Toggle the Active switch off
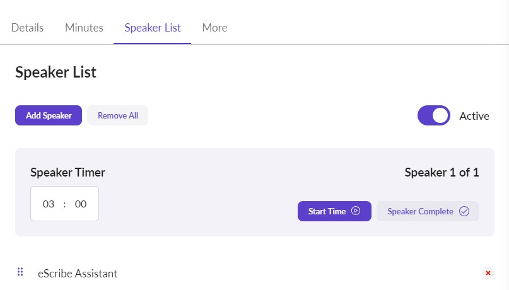Image resolution: width=509 pixels, height=290 pixels. pyautogui.click(x=434, y=115)
